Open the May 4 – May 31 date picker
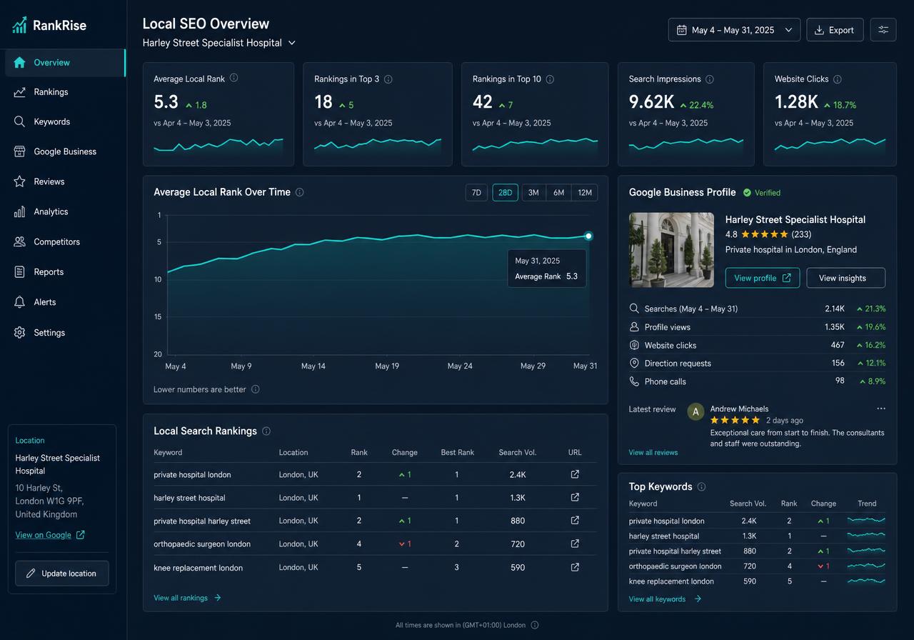The height and width of the screenshot is (640, 914). [x=734, y=30]
